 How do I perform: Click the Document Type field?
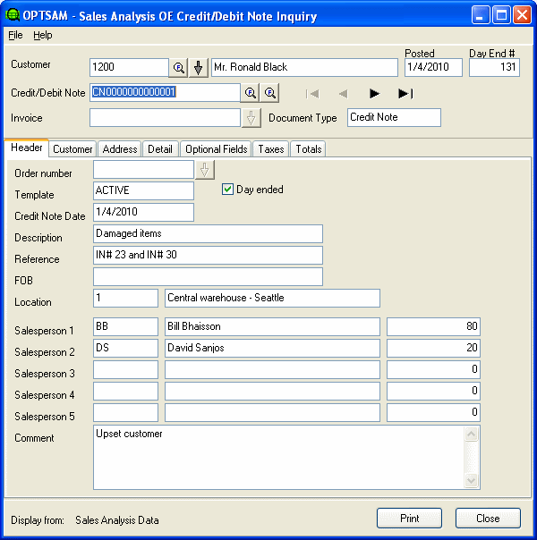[x=394, y=118]
